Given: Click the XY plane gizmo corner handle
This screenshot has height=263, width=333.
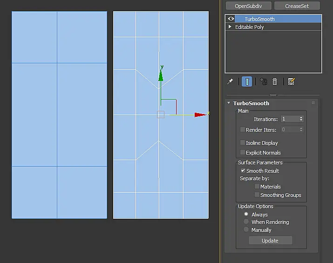Looking at the screenshot, I should point(176,99).
